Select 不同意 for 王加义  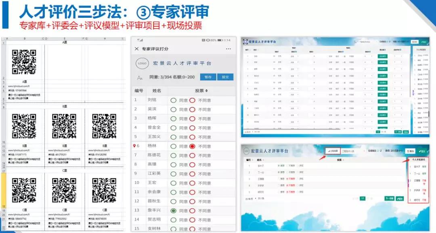click(192, 137)
